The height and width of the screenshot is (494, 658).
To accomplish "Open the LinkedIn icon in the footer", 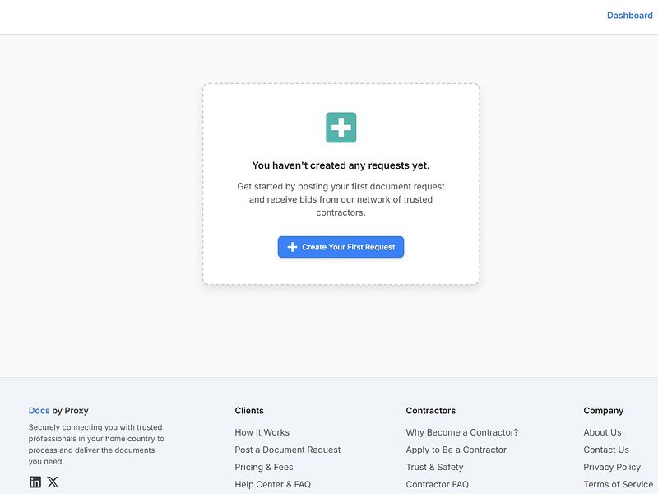I will (35, 482).
